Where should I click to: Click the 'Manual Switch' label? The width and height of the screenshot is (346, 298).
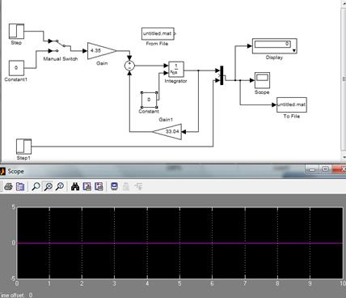tap(61, 59)
